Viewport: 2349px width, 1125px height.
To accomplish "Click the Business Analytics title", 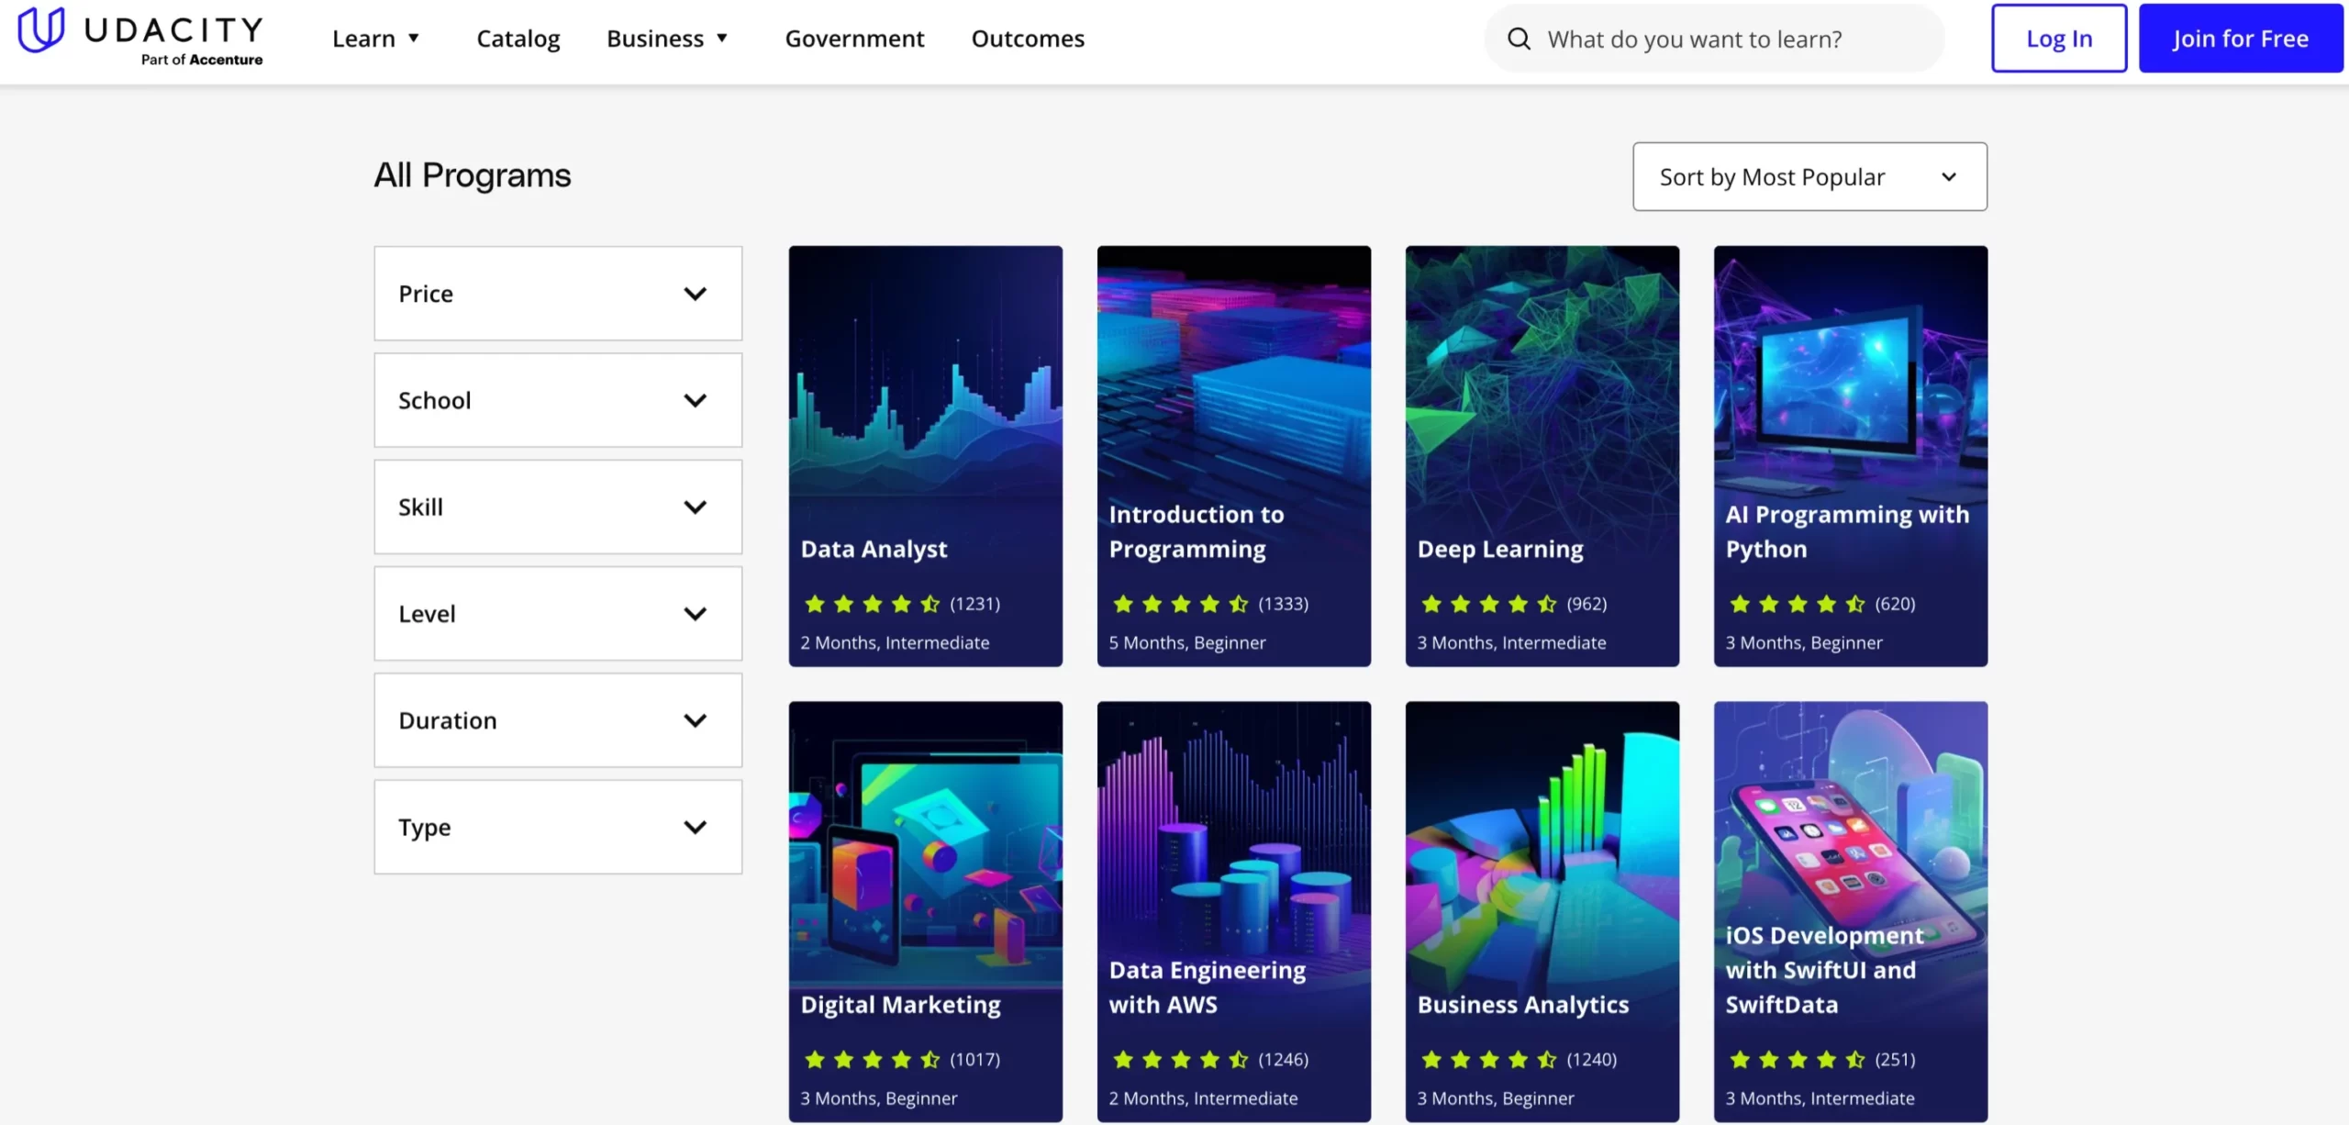I will [x=1523, y=1005].
